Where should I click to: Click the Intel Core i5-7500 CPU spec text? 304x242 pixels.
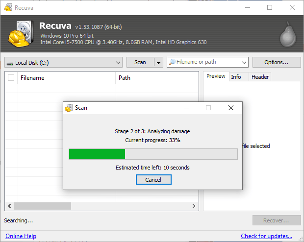[124, 42]
